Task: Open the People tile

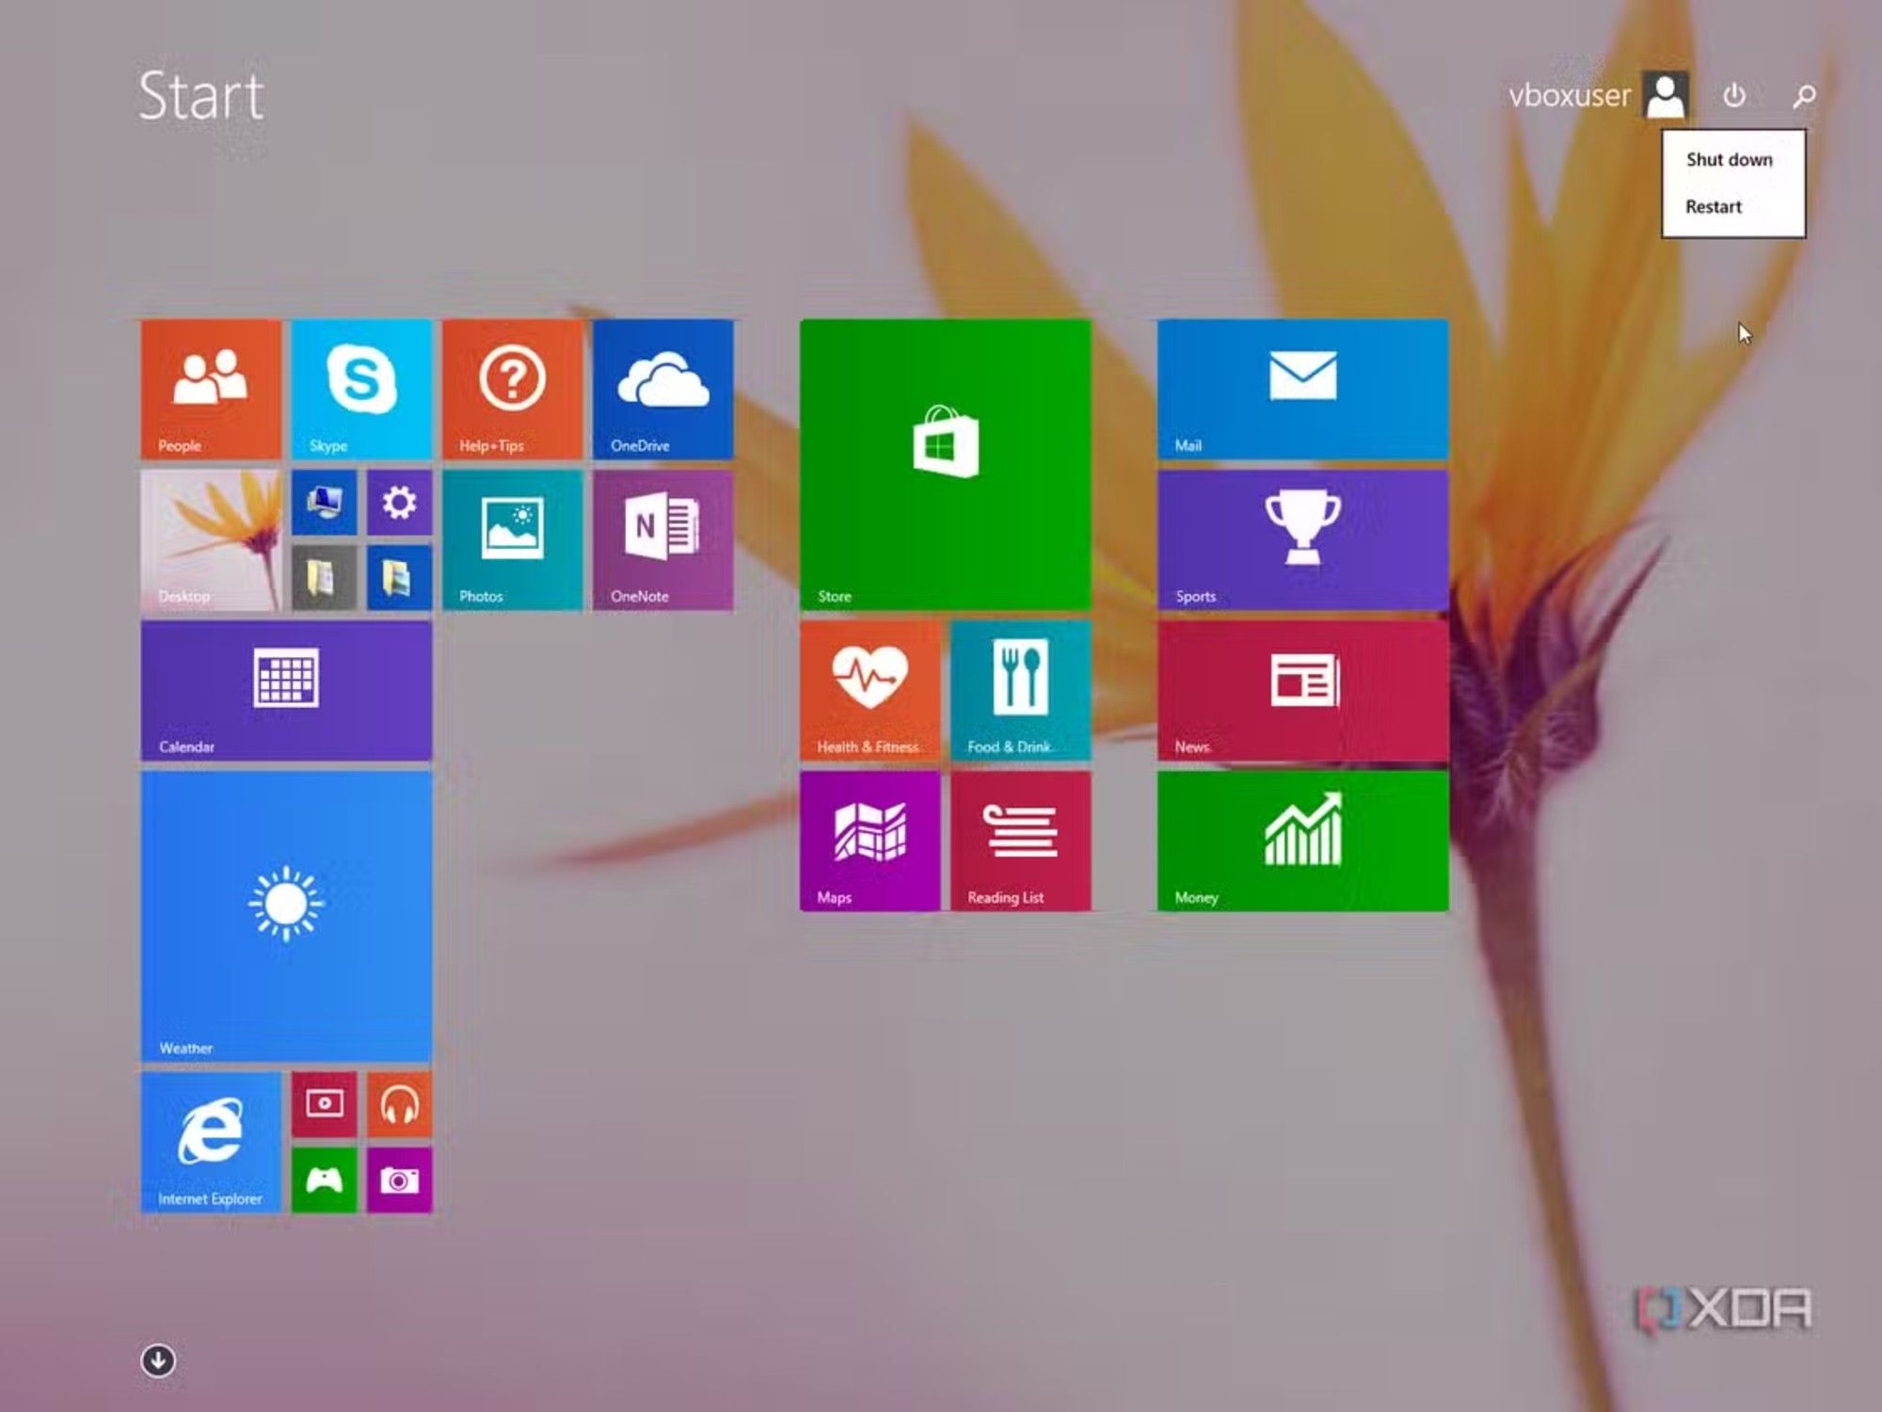Action: pyautogui.click(x=211, y=389)
